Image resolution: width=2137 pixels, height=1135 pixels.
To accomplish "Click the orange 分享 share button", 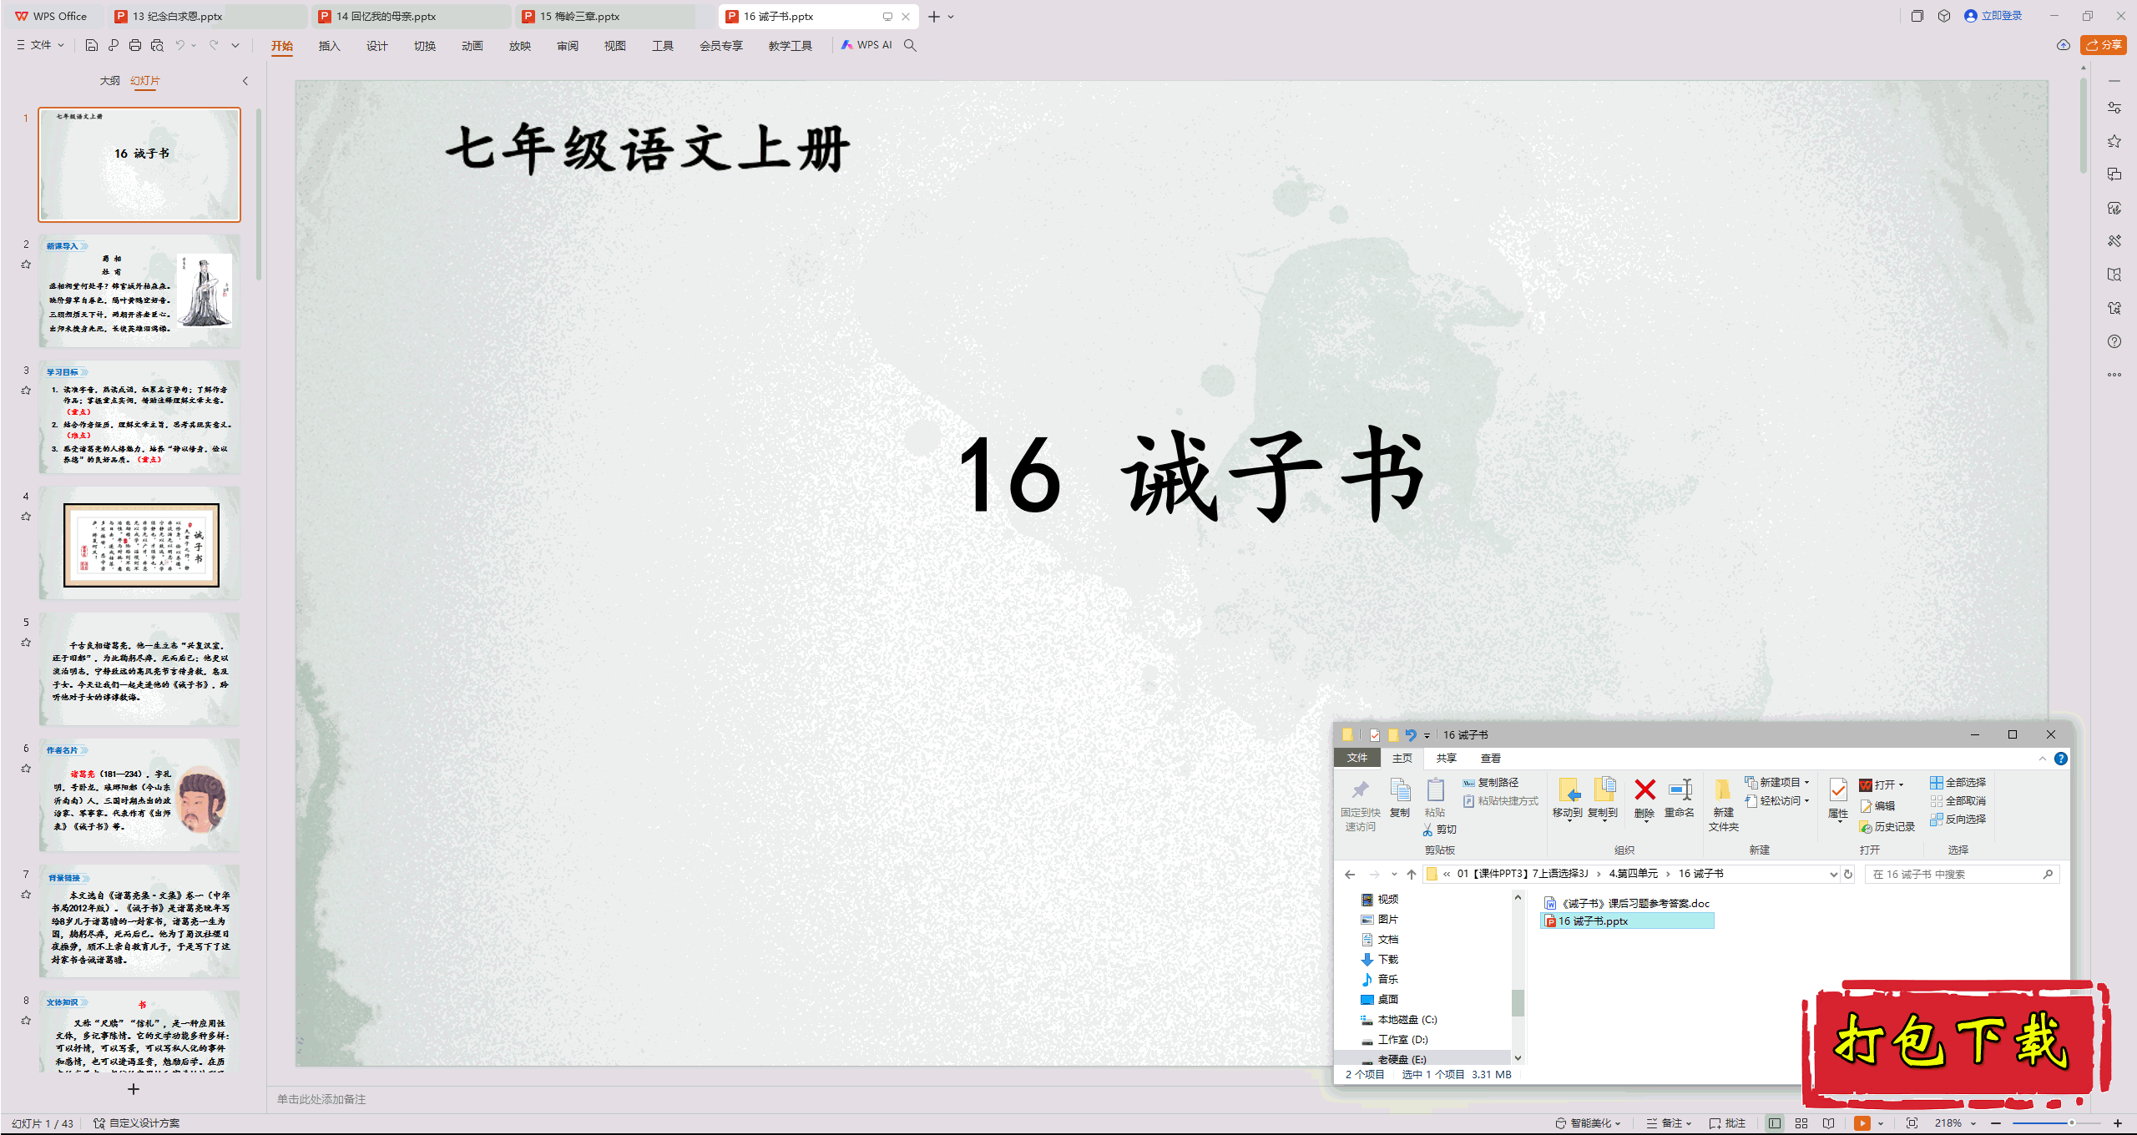I will (2104, 45).
